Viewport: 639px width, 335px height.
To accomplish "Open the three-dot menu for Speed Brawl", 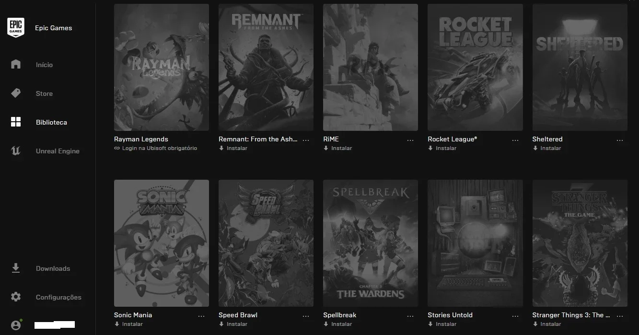I will click(306, 316).
